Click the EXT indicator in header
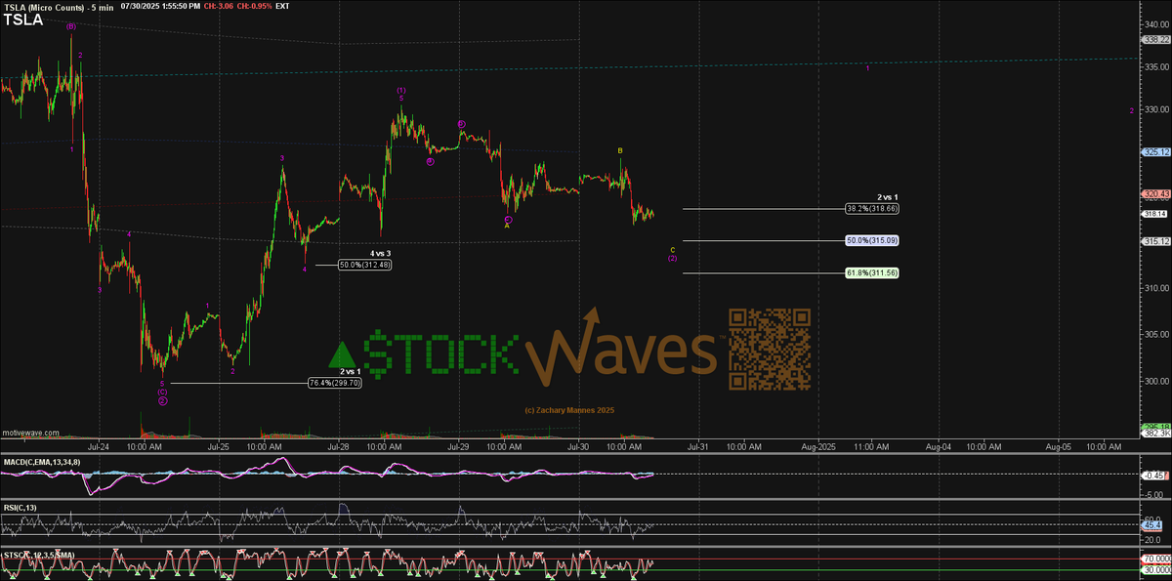1172x581 pixels. (283, 6)
